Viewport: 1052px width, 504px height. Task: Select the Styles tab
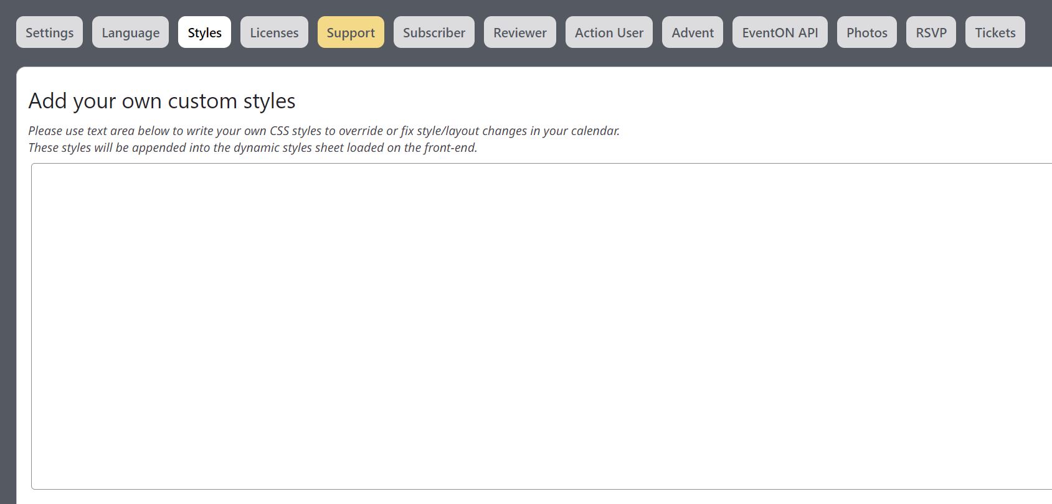(204, 32)
